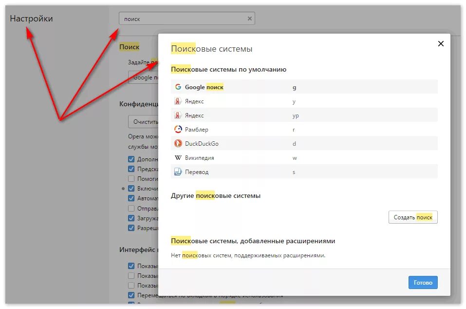The image size is (466, 309).
Task: Toggle the Перемещаться по вкладкам checkbox
Action: click(131, 295)
